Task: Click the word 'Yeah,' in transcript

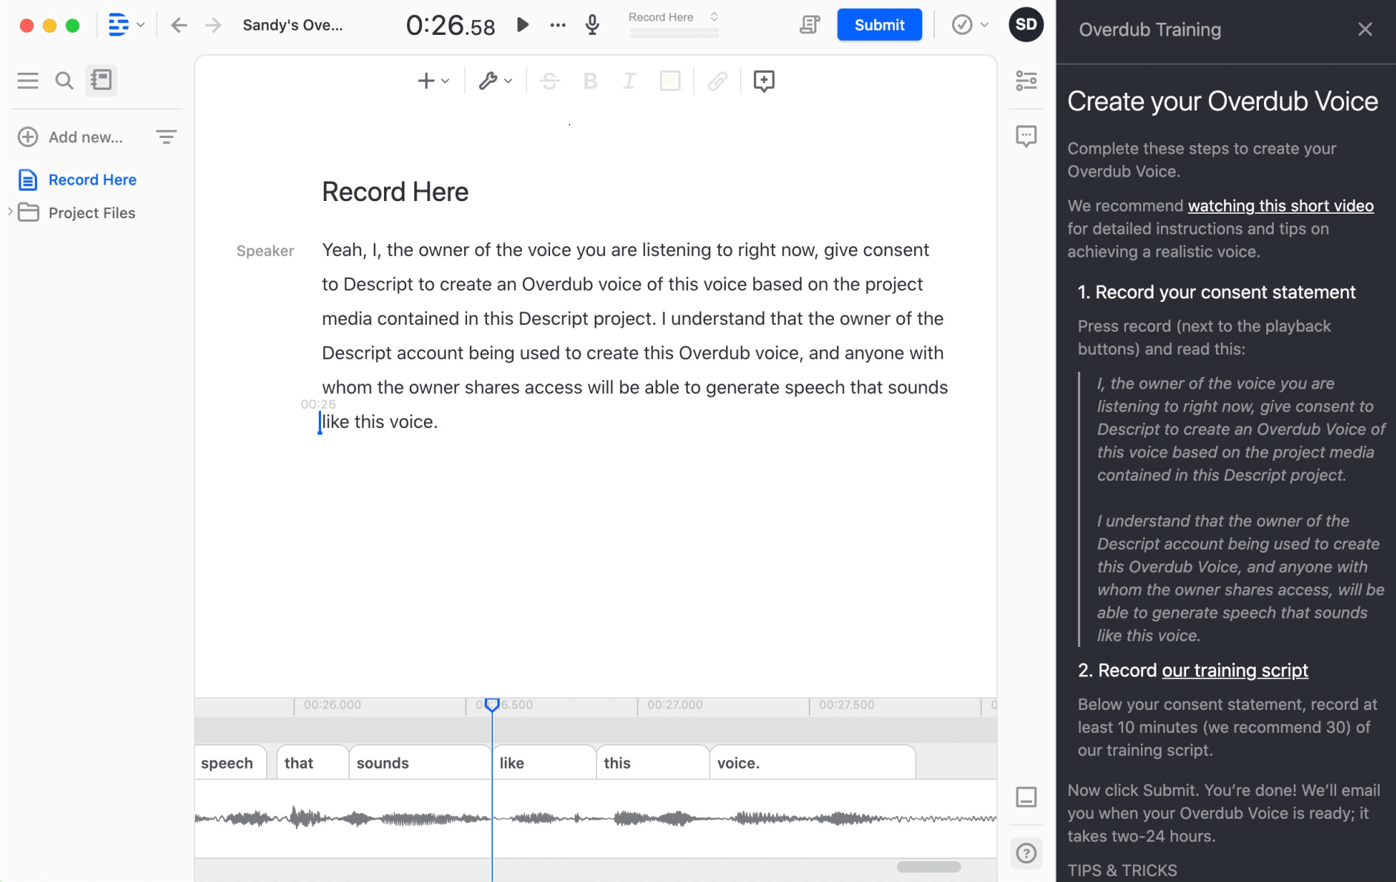Action: 344,250
